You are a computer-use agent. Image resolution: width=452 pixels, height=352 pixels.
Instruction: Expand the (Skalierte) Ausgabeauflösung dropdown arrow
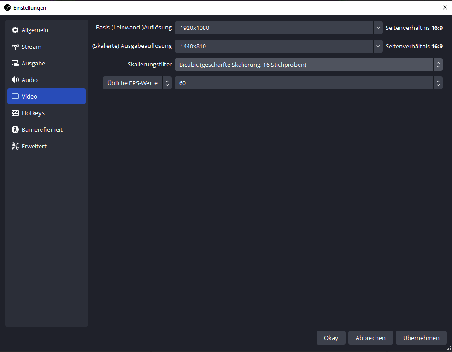[378, 46]
